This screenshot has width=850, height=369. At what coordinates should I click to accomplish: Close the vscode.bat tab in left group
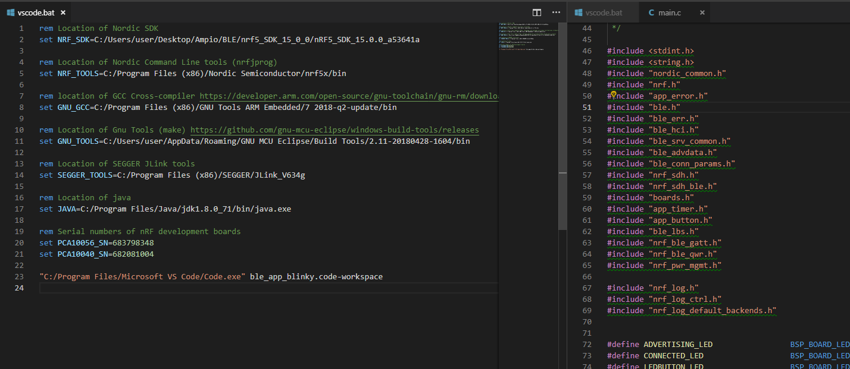(63, 12)
